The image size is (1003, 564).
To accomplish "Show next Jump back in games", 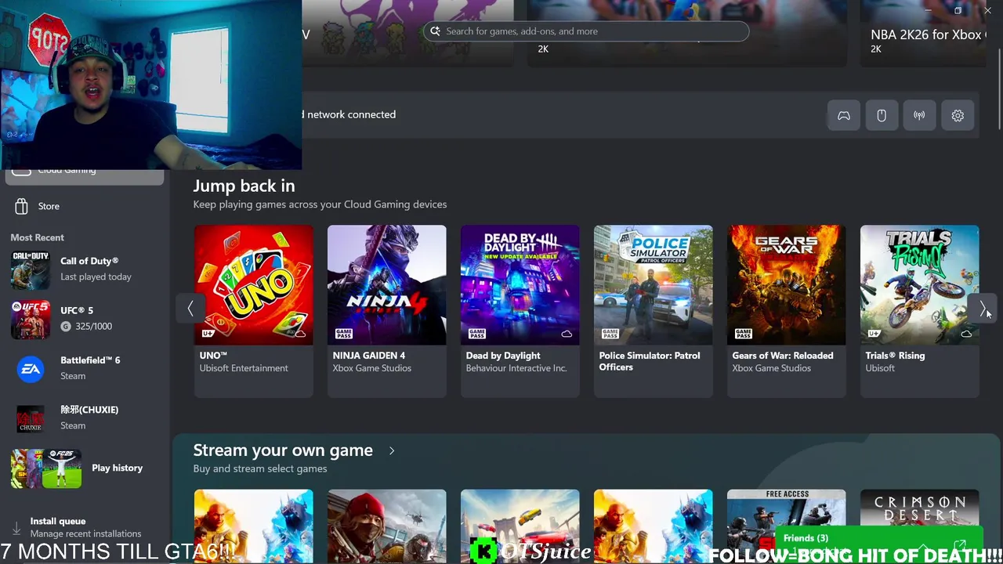I will tap(983, 309).
